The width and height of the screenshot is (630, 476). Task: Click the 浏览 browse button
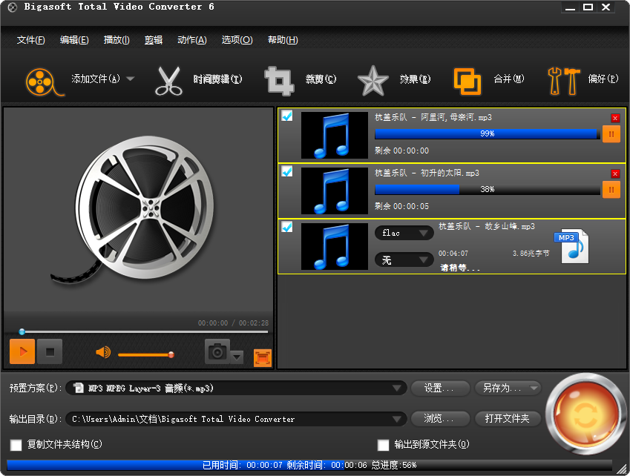click(x=439, y=418)
